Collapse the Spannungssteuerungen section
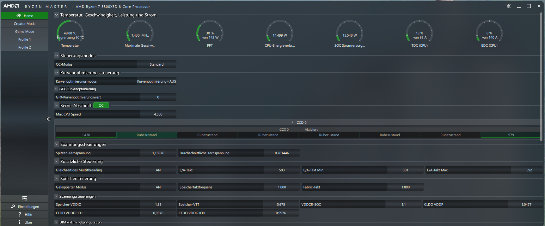 point(57,144)
